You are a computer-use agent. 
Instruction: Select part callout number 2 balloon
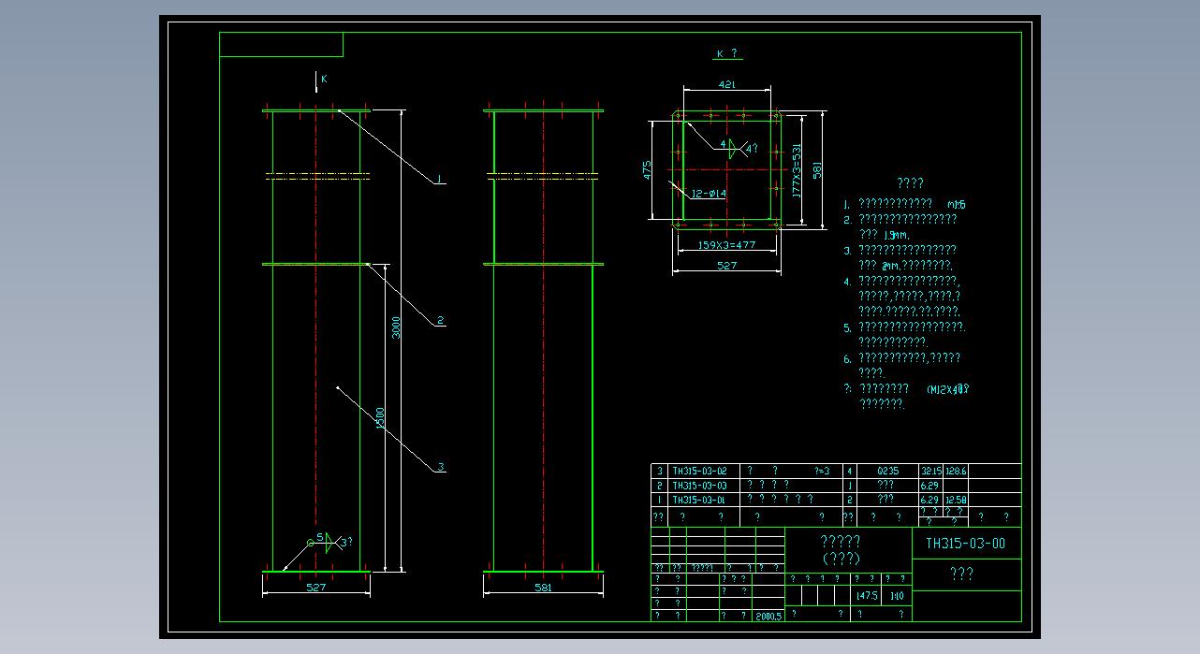[x=440, y=321]
